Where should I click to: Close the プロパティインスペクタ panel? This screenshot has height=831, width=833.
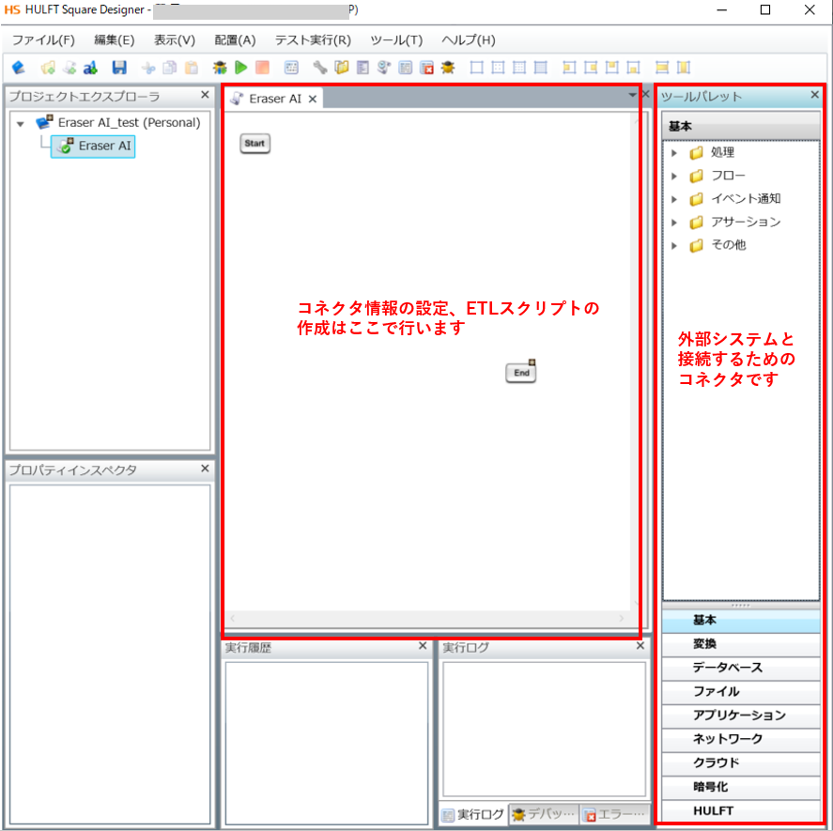click(x=205, y=469)
